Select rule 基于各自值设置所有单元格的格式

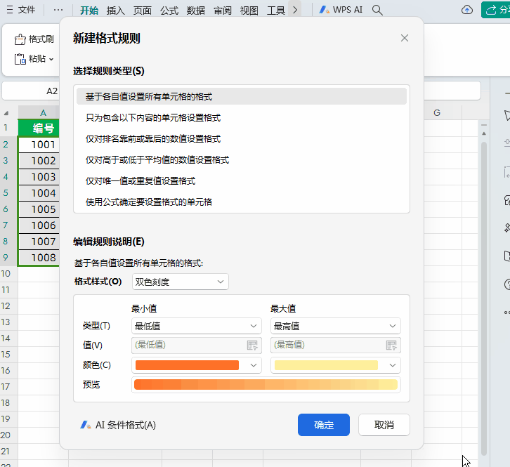pos(242,96)
